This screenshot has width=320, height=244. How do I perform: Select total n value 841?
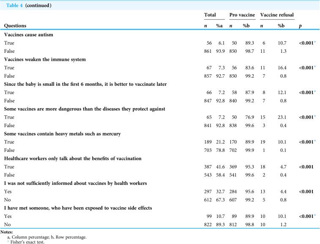coord(208,125)
